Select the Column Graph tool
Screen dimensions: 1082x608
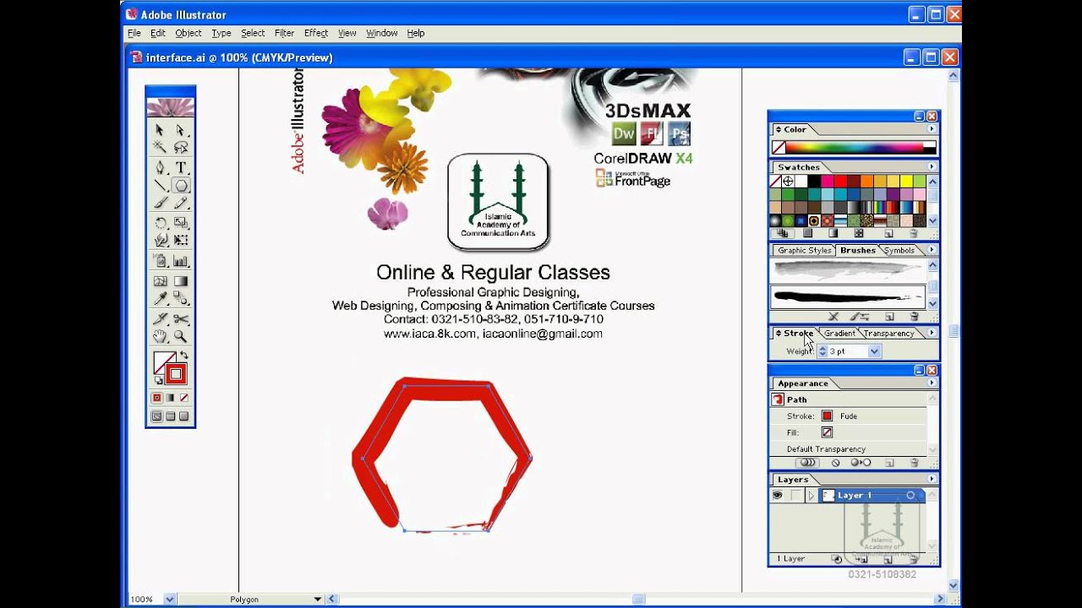180,261
